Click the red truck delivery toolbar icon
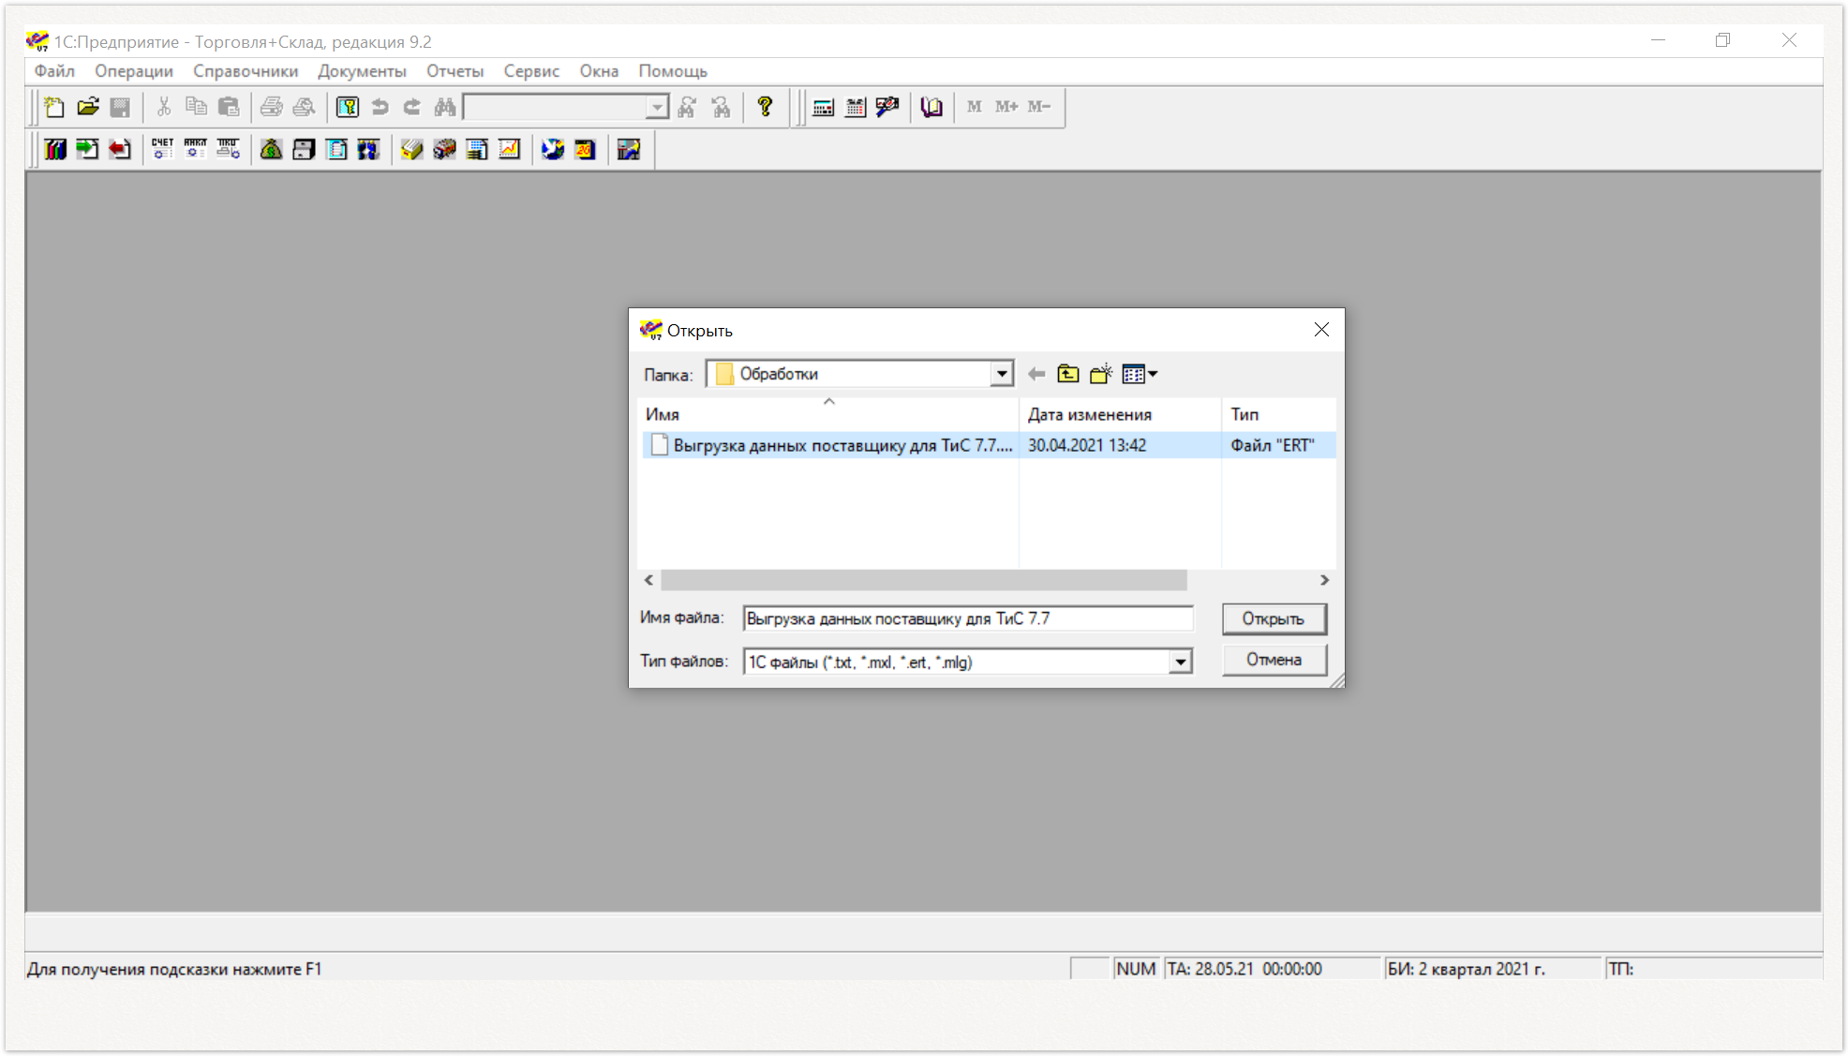The height and width of the screenshot is (1056, 1848). click(x=444, y=149)
